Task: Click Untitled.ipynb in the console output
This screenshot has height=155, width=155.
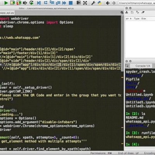Action: (139, 95)
